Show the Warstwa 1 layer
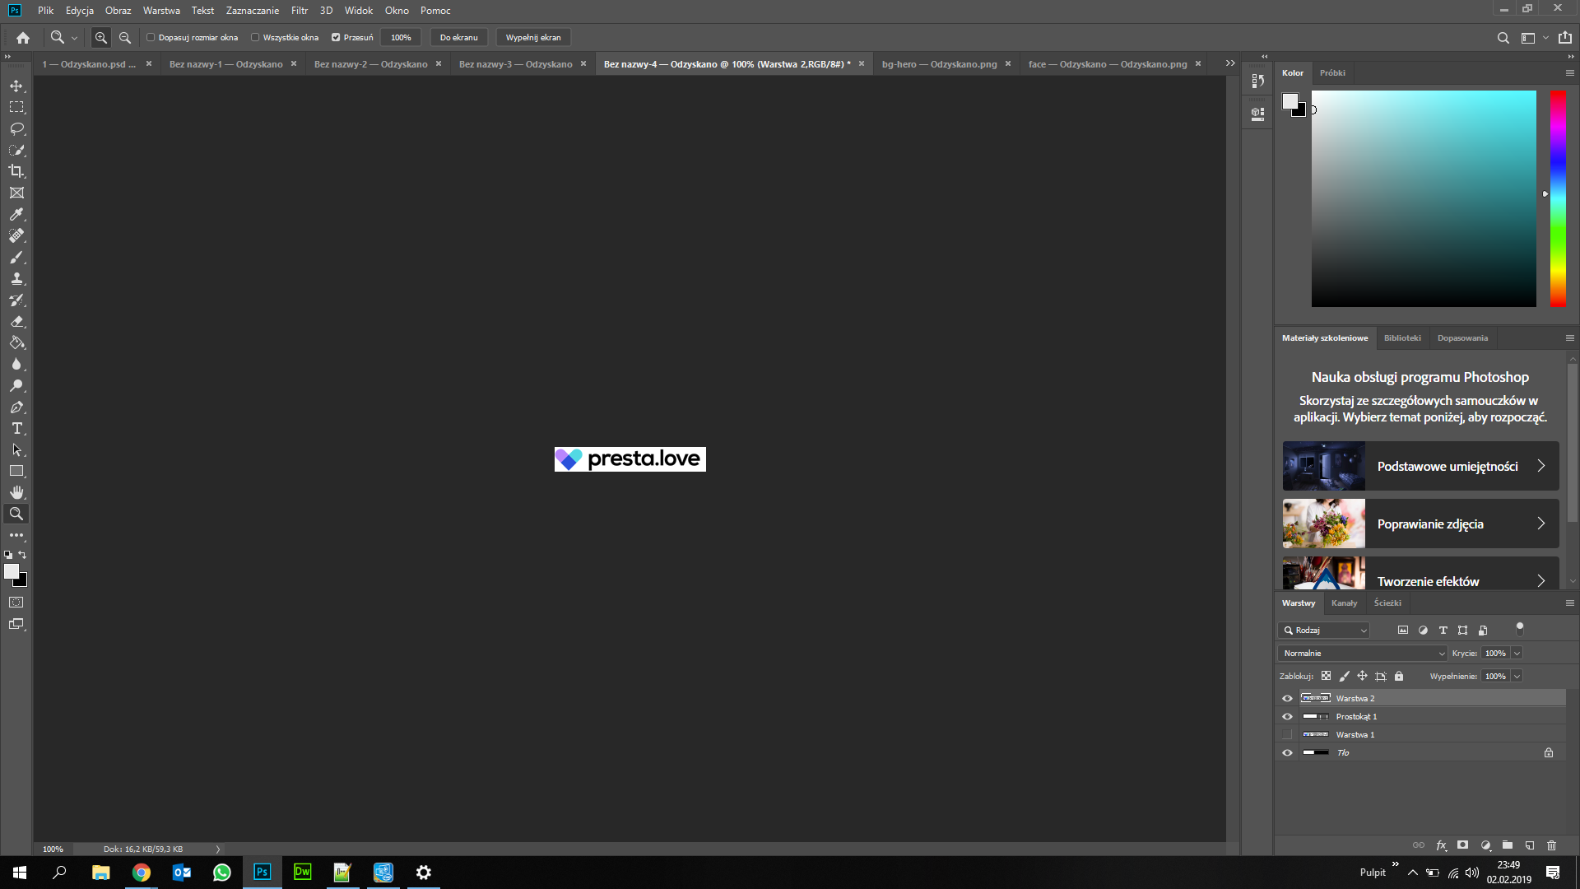Screen dimensions: 1580x889 (1287, 735)
